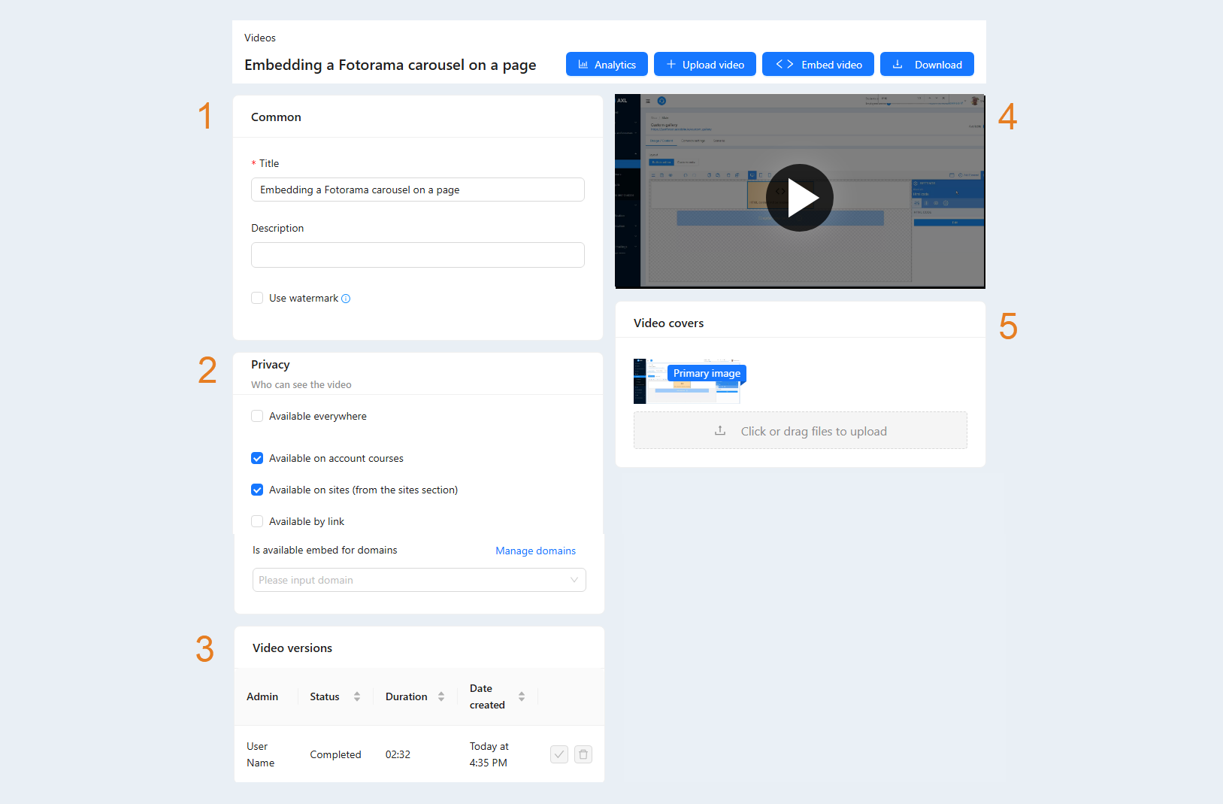This screenshot has width=1223, height=804.
Task: Open the Manage domains link
Action: tap(536, 551)
